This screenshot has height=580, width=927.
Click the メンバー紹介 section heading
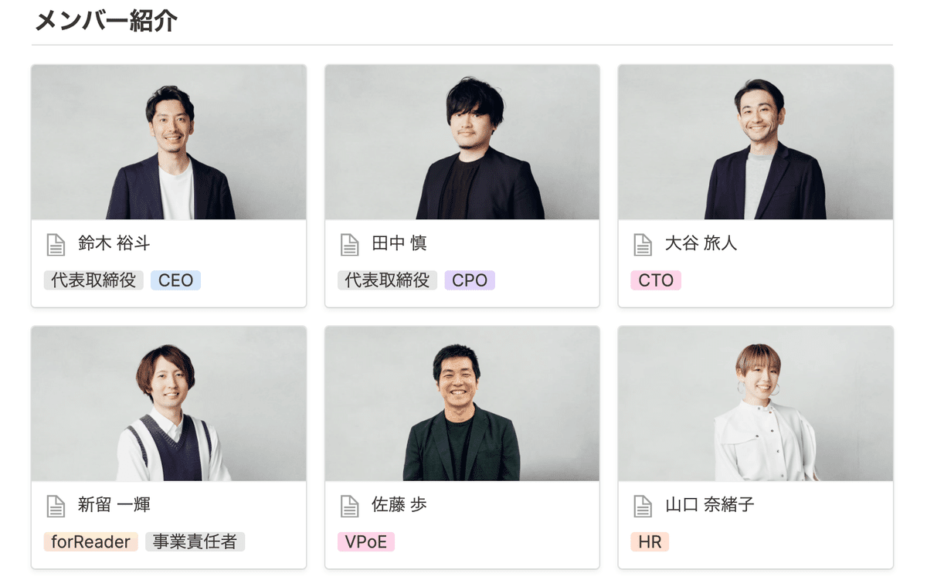(106, 21)
